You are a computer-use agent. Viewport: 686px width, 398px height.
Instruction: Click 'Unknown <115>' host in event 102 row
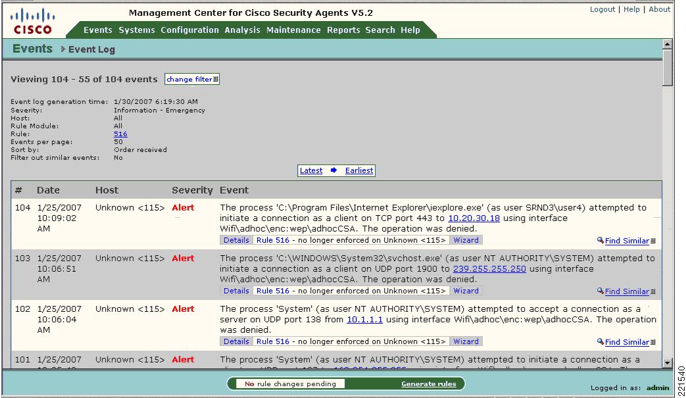(x=130, y=309)
